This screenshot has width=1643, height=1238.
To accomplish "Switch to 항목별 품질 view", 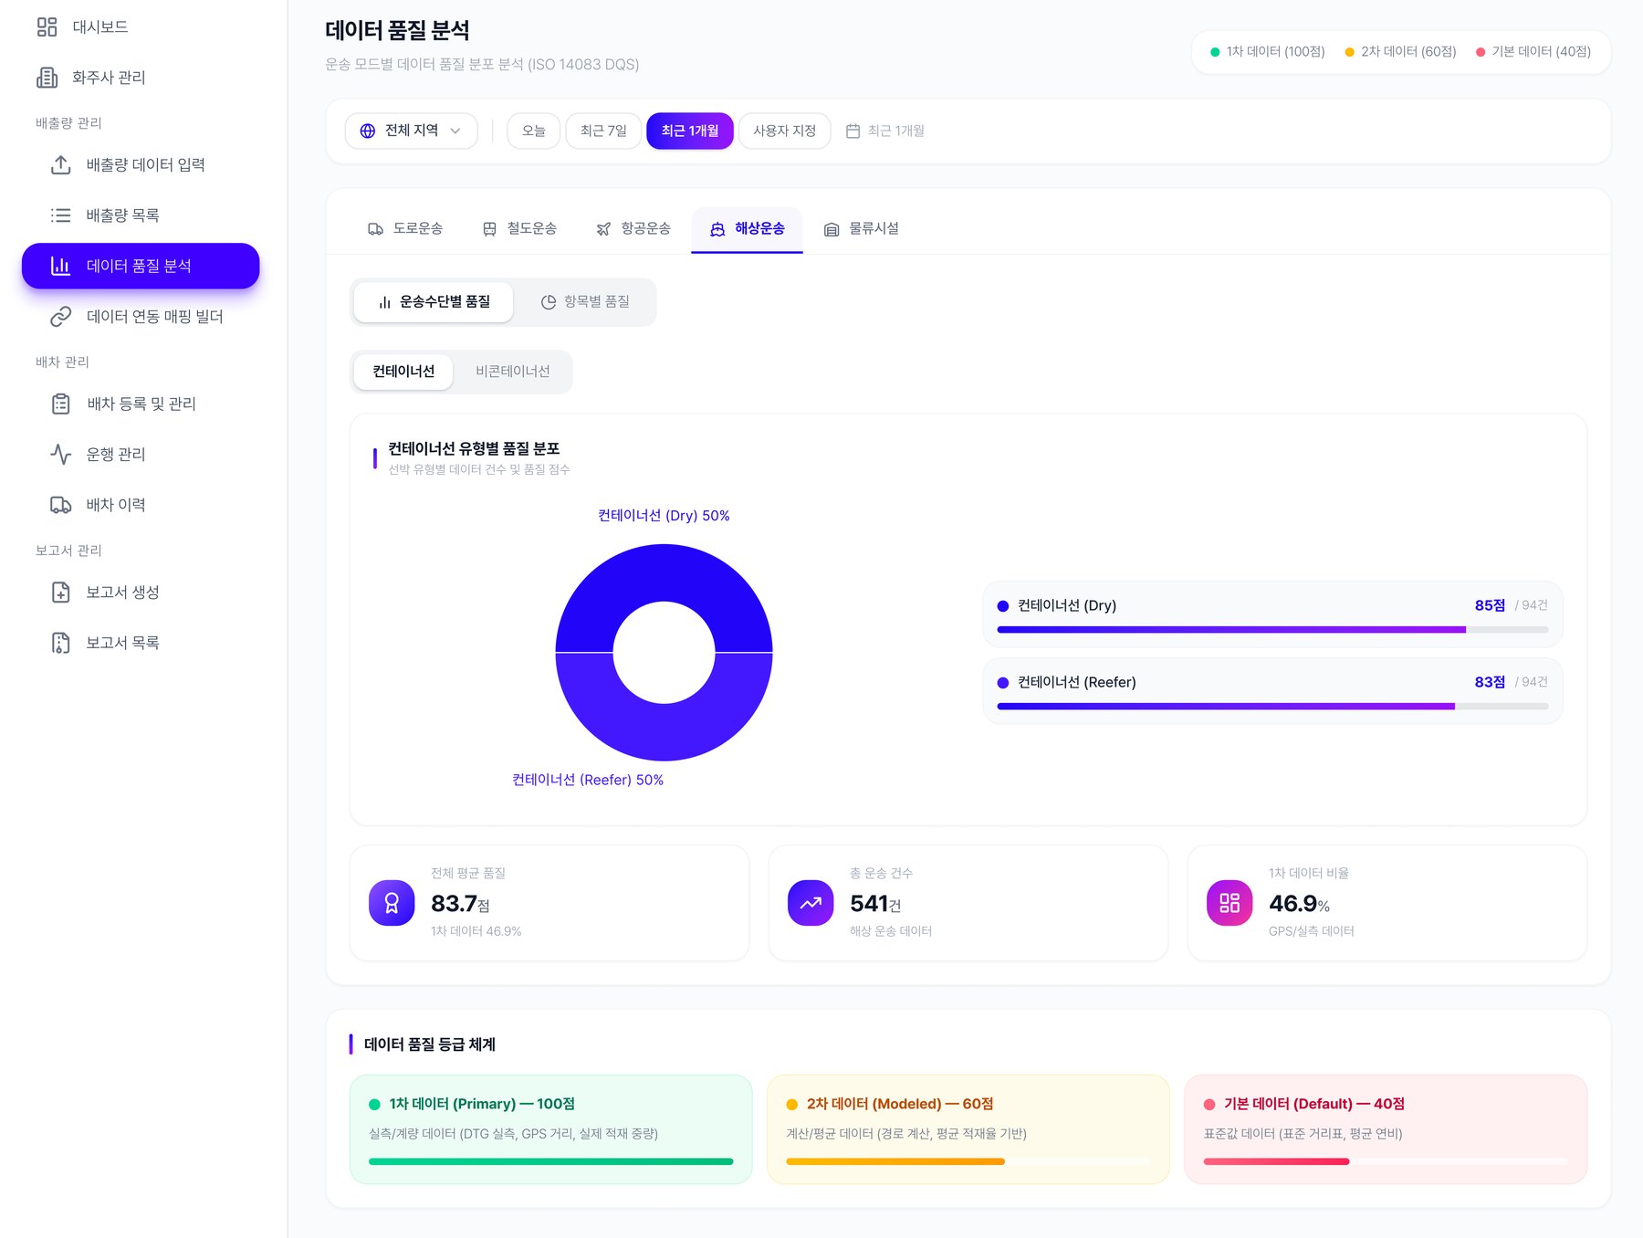I will [585, 302].
